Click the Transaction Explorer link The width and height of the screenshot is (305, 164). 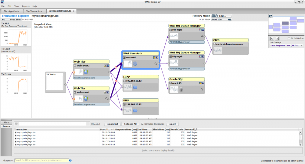point(15,16)
